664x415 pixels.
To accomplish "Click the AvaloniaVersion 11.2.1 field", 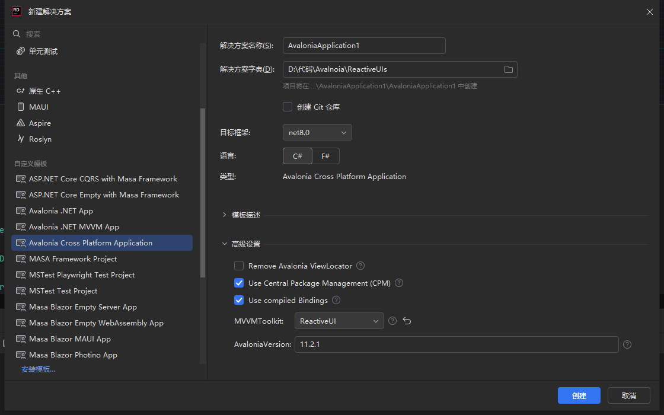I will point(456,344).
